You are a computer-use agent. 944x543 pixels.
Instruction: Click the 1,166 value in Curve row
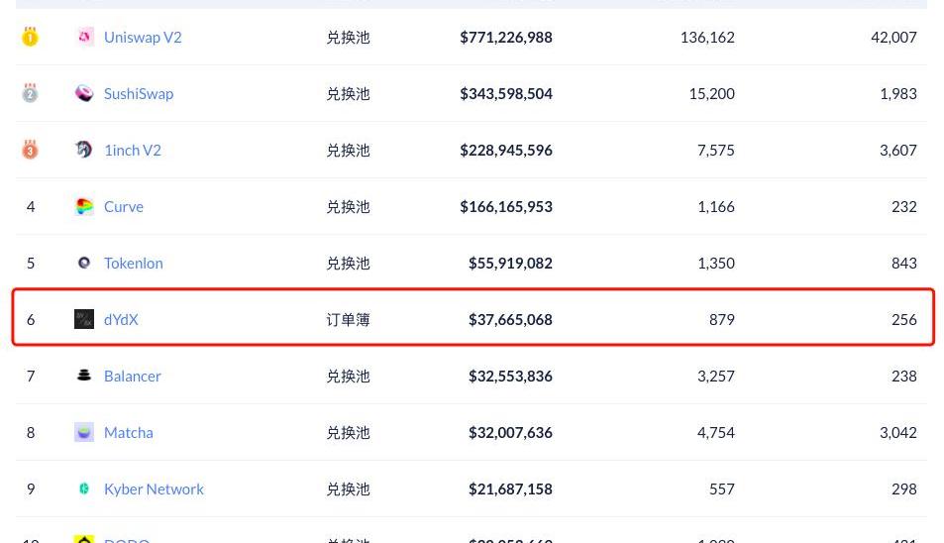tap(716, 206)
